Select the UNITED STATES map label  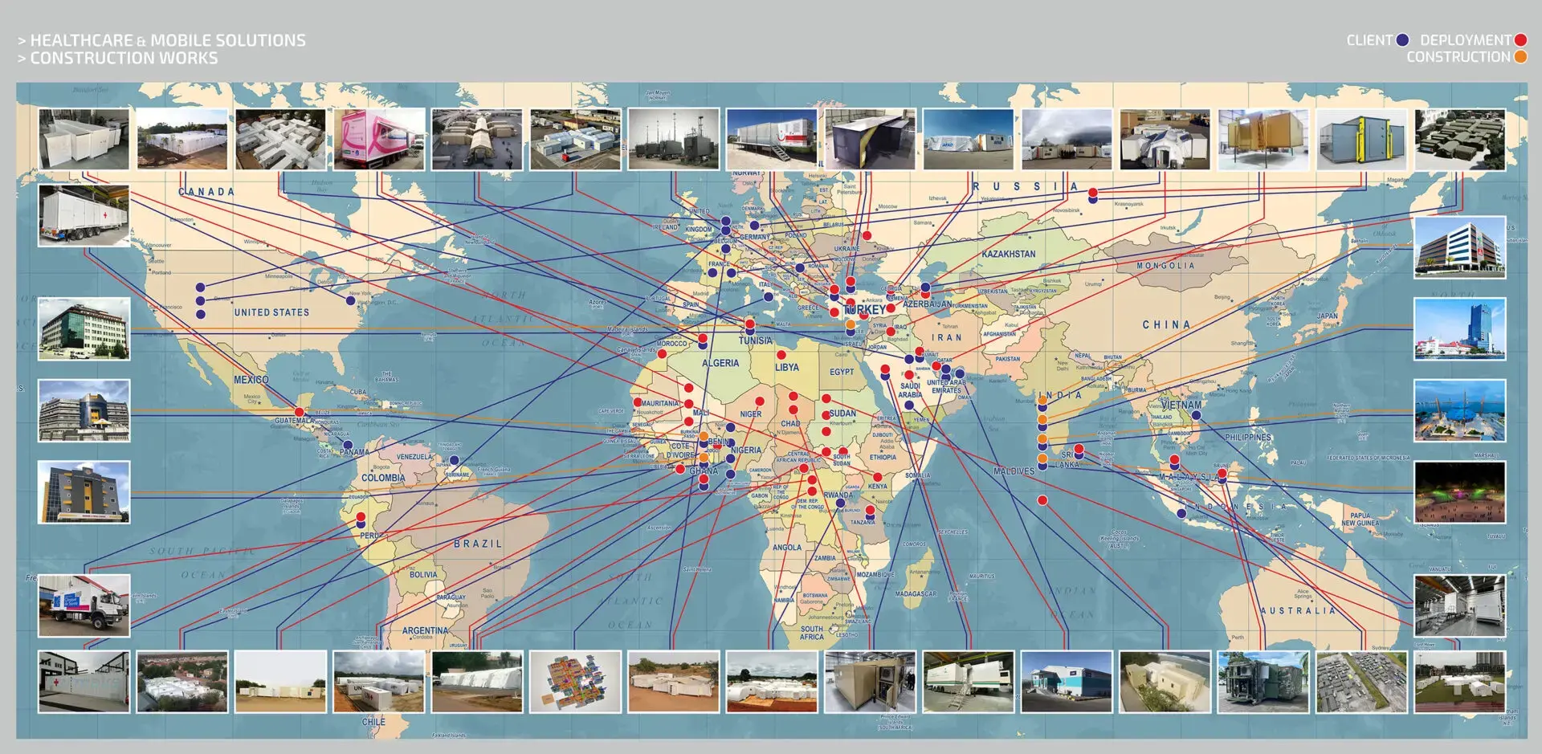(271, 312)
